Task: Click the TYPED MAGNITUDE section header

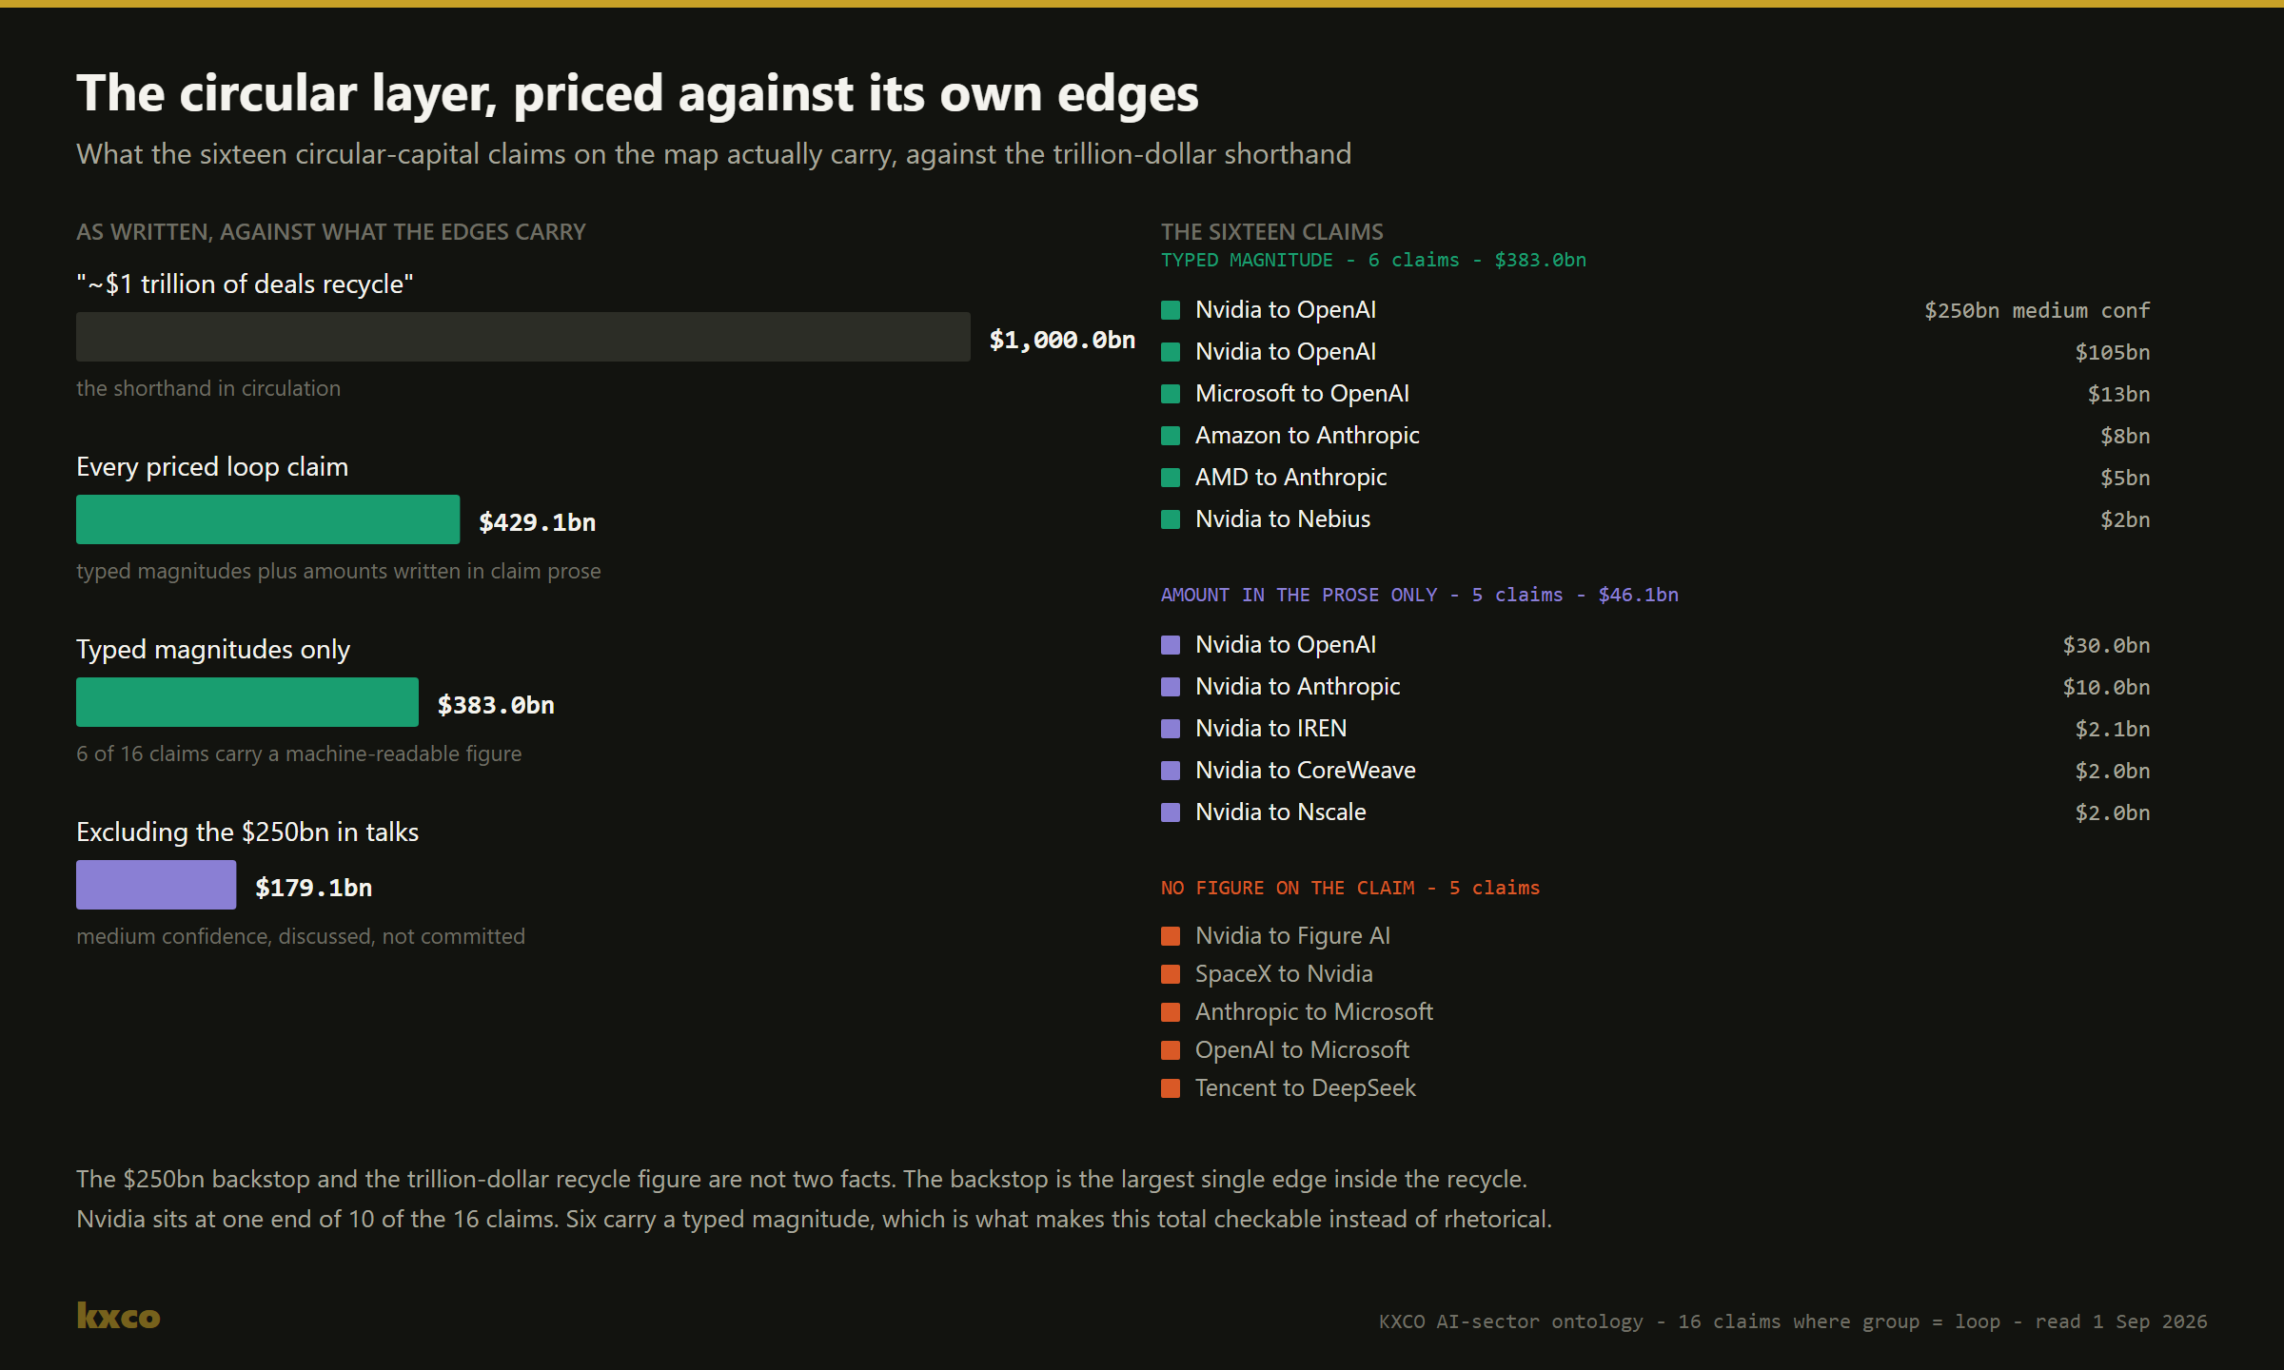Action: (x=1373, y=261)
